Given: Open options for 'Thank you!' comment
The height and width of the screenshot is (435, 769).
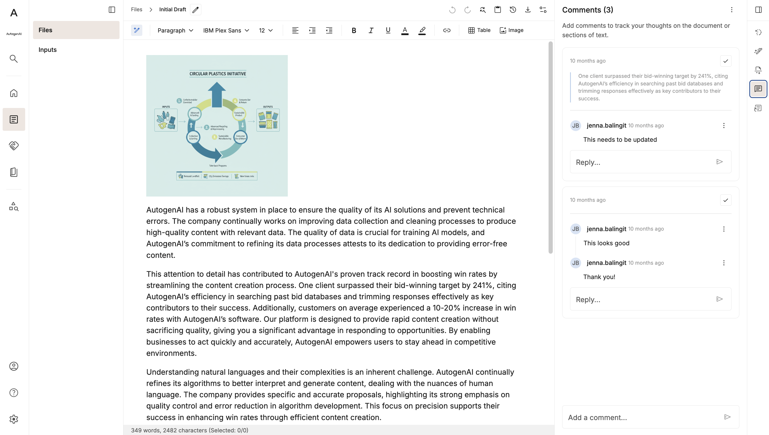Looking at the screenshot, I should pos(724,263).
